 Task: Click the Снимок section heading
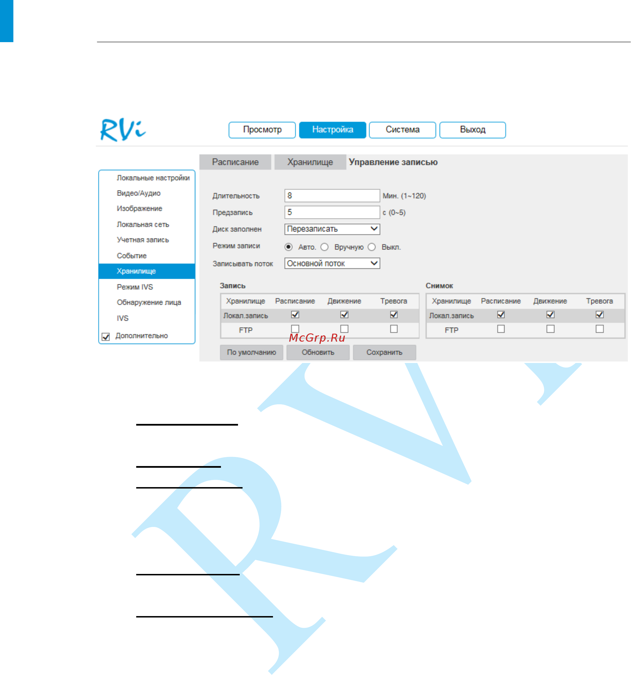pyautogui.click(x=439, y=286)
